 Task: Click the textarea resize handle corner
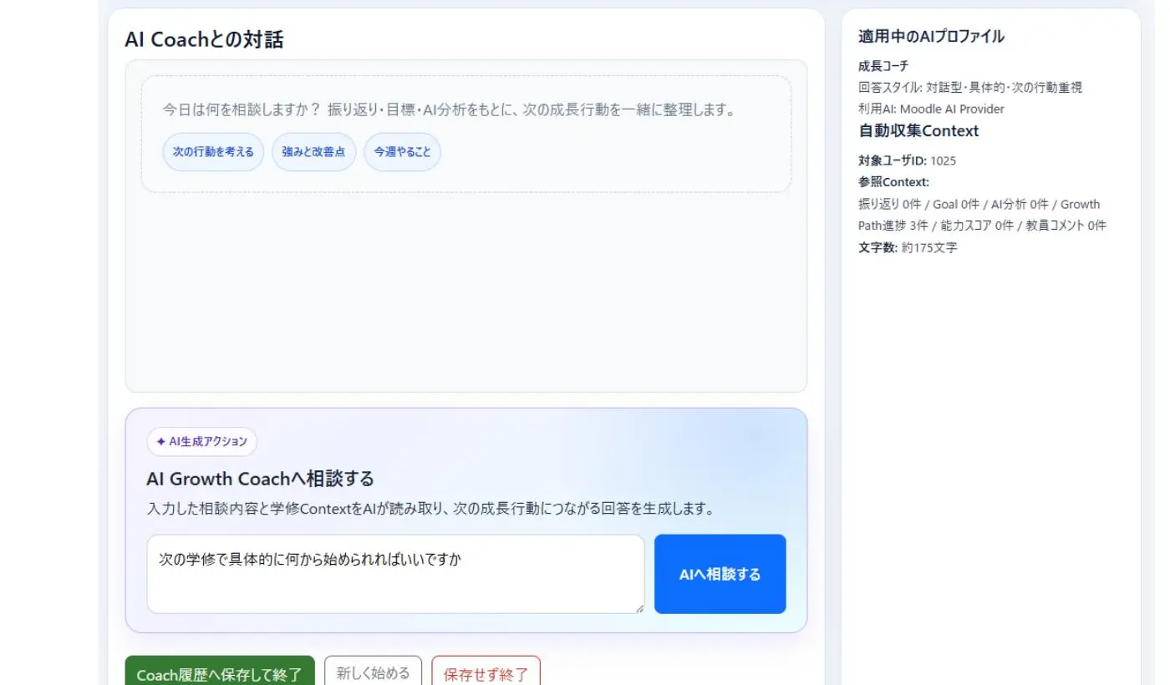(639, 609)
